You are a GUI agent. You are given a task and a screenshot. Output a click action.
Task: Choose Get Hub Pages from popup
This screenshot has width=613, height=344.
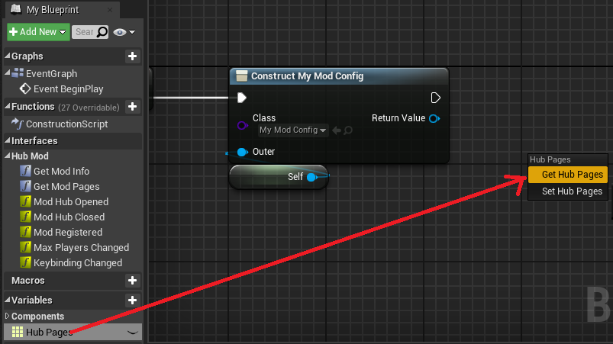pyautogui.click(x=568, y=175)
